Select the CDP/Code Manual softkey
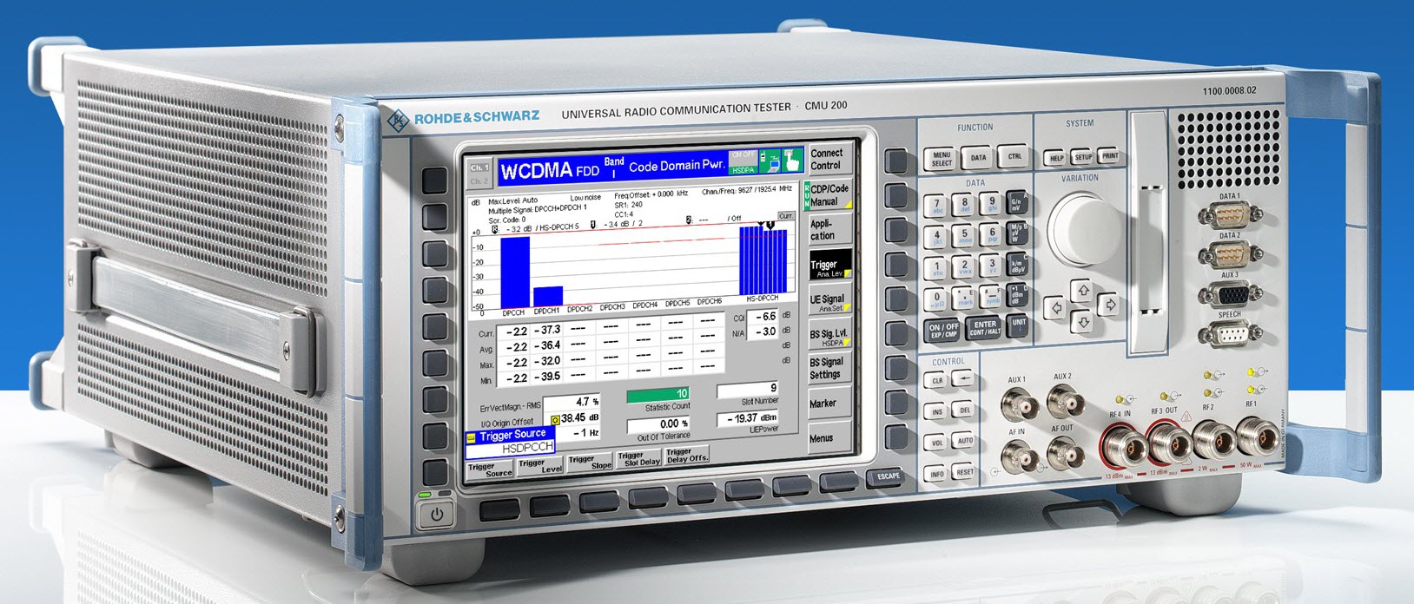The width and height of the screenshot is (1414, 604). point(829,195)
